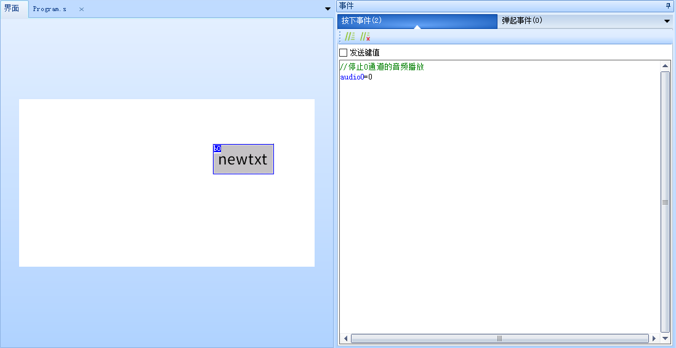Select the newtxt button on the canvas
The image size is (676, 348).
(x=243, y=160)
